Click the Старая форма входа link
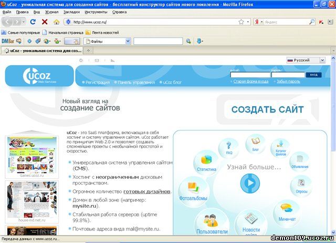The width and height of the screenshot is (336, 243). 251,82
